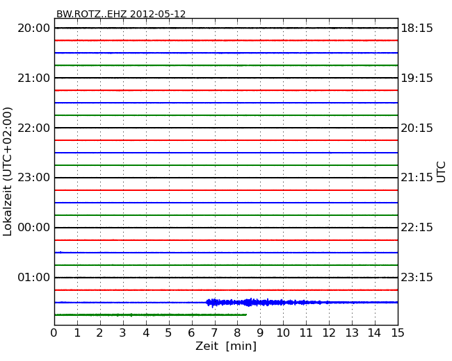Select the 5 minute x-axis tick label
This screenshot has height=361, width=452.
(169, 333)
